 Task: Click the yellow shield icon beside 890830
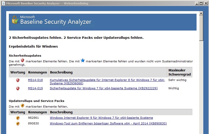[18, 124]
